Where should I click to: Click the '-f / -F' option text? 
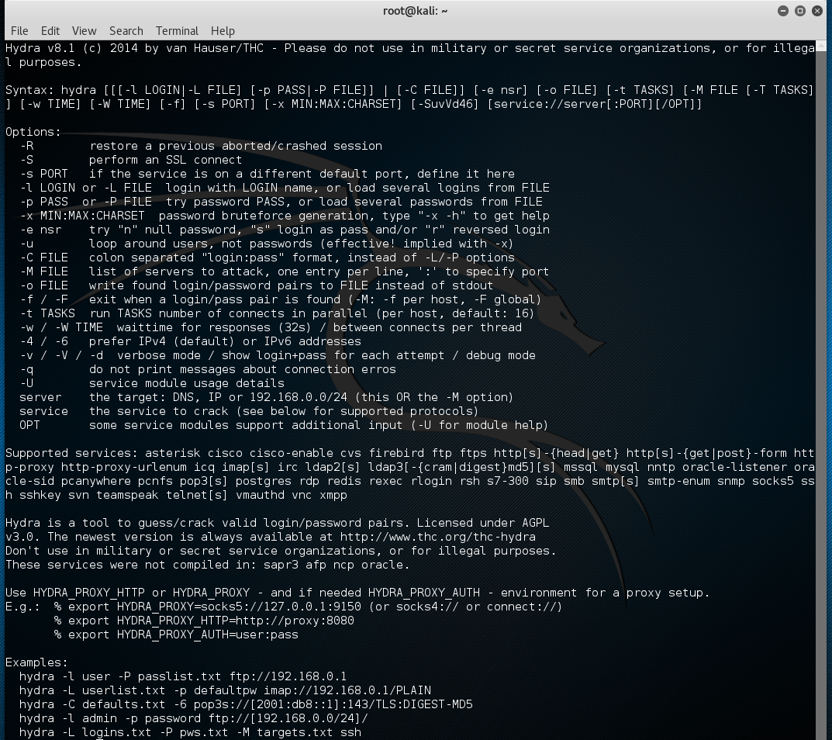pos(44,299)
